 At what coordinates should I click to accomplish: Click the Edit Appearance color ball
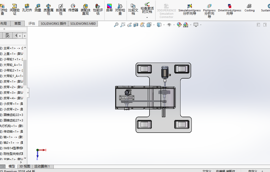coord(179,25)
